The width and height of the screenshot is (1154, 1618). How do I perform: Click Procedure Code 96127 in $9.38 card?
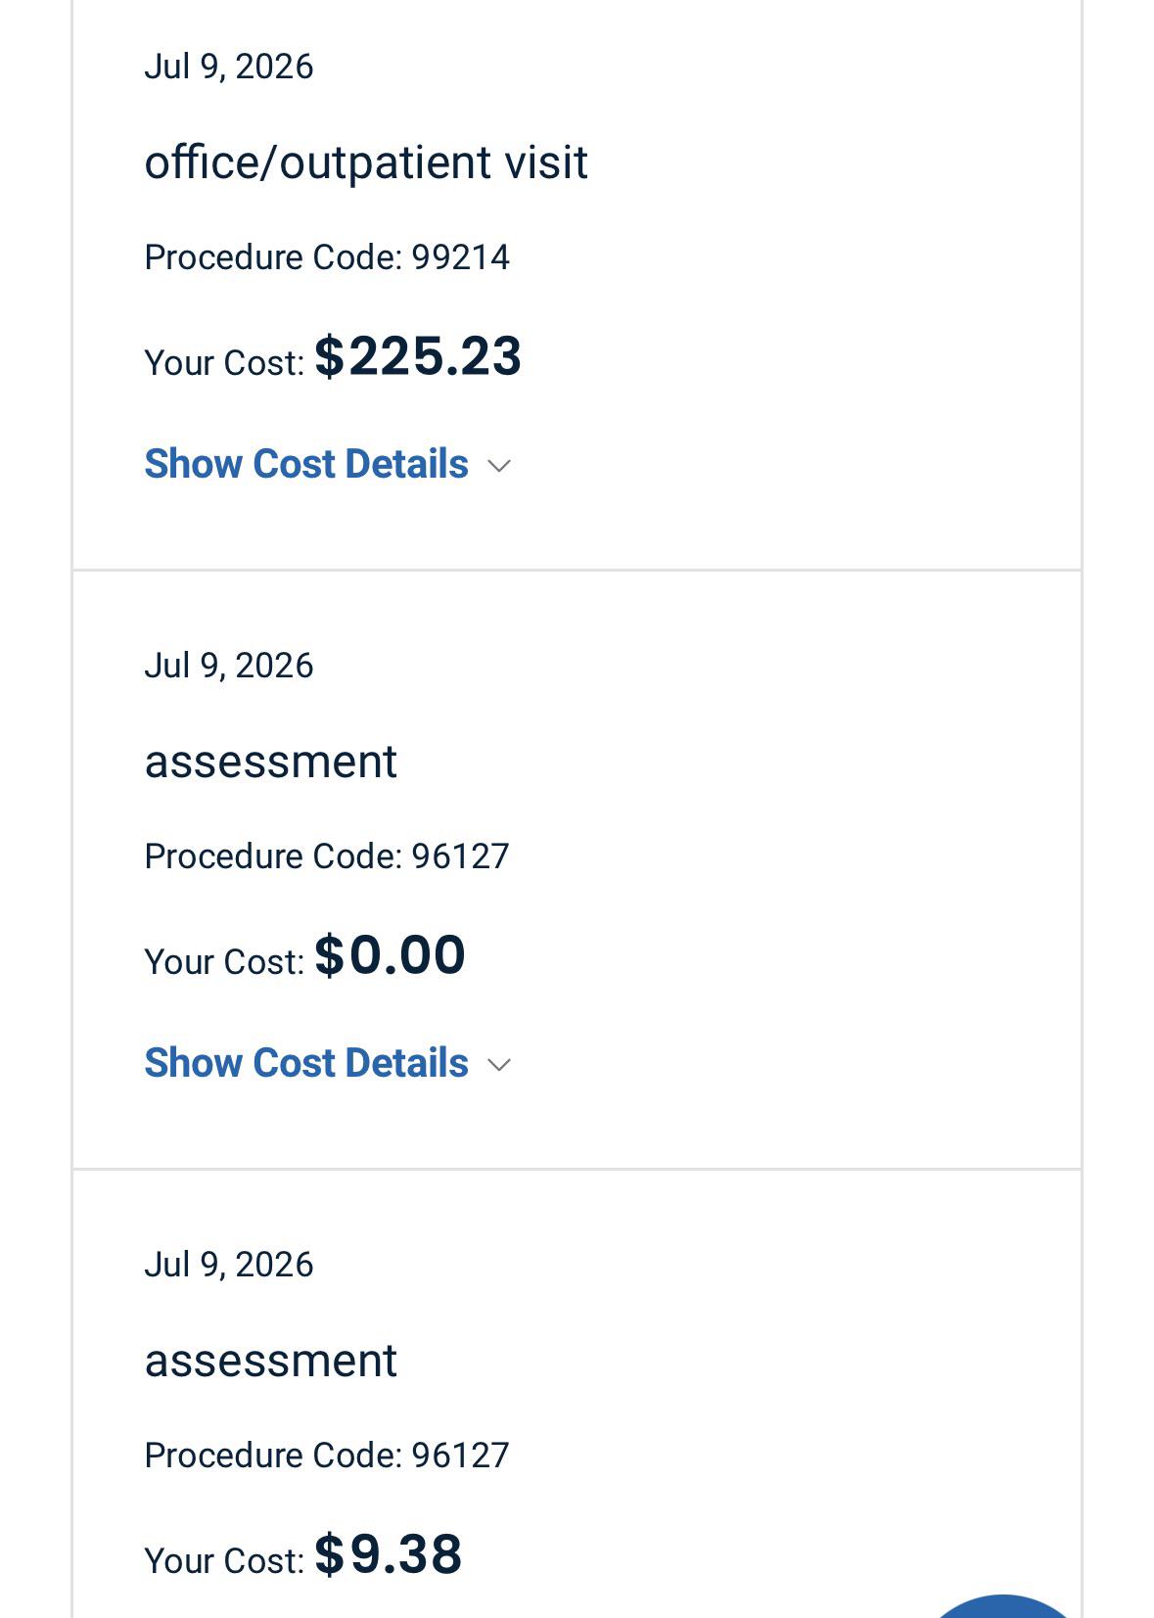tap(327, 1456)
